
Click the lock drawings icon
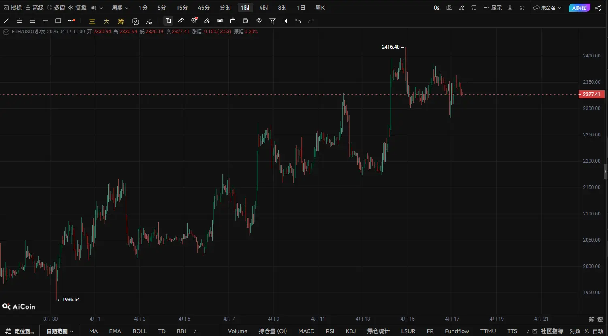(233, 21)
